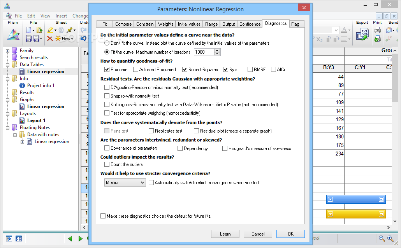Click the OK button
The height and width of the screenshot is (248, 401).
tap(290, 234)
